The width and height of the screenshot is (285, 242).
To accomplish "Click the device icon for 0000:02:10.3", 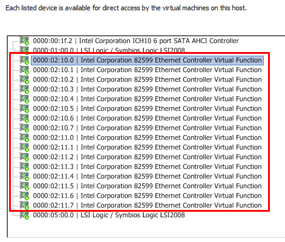I will pos(25,89).
